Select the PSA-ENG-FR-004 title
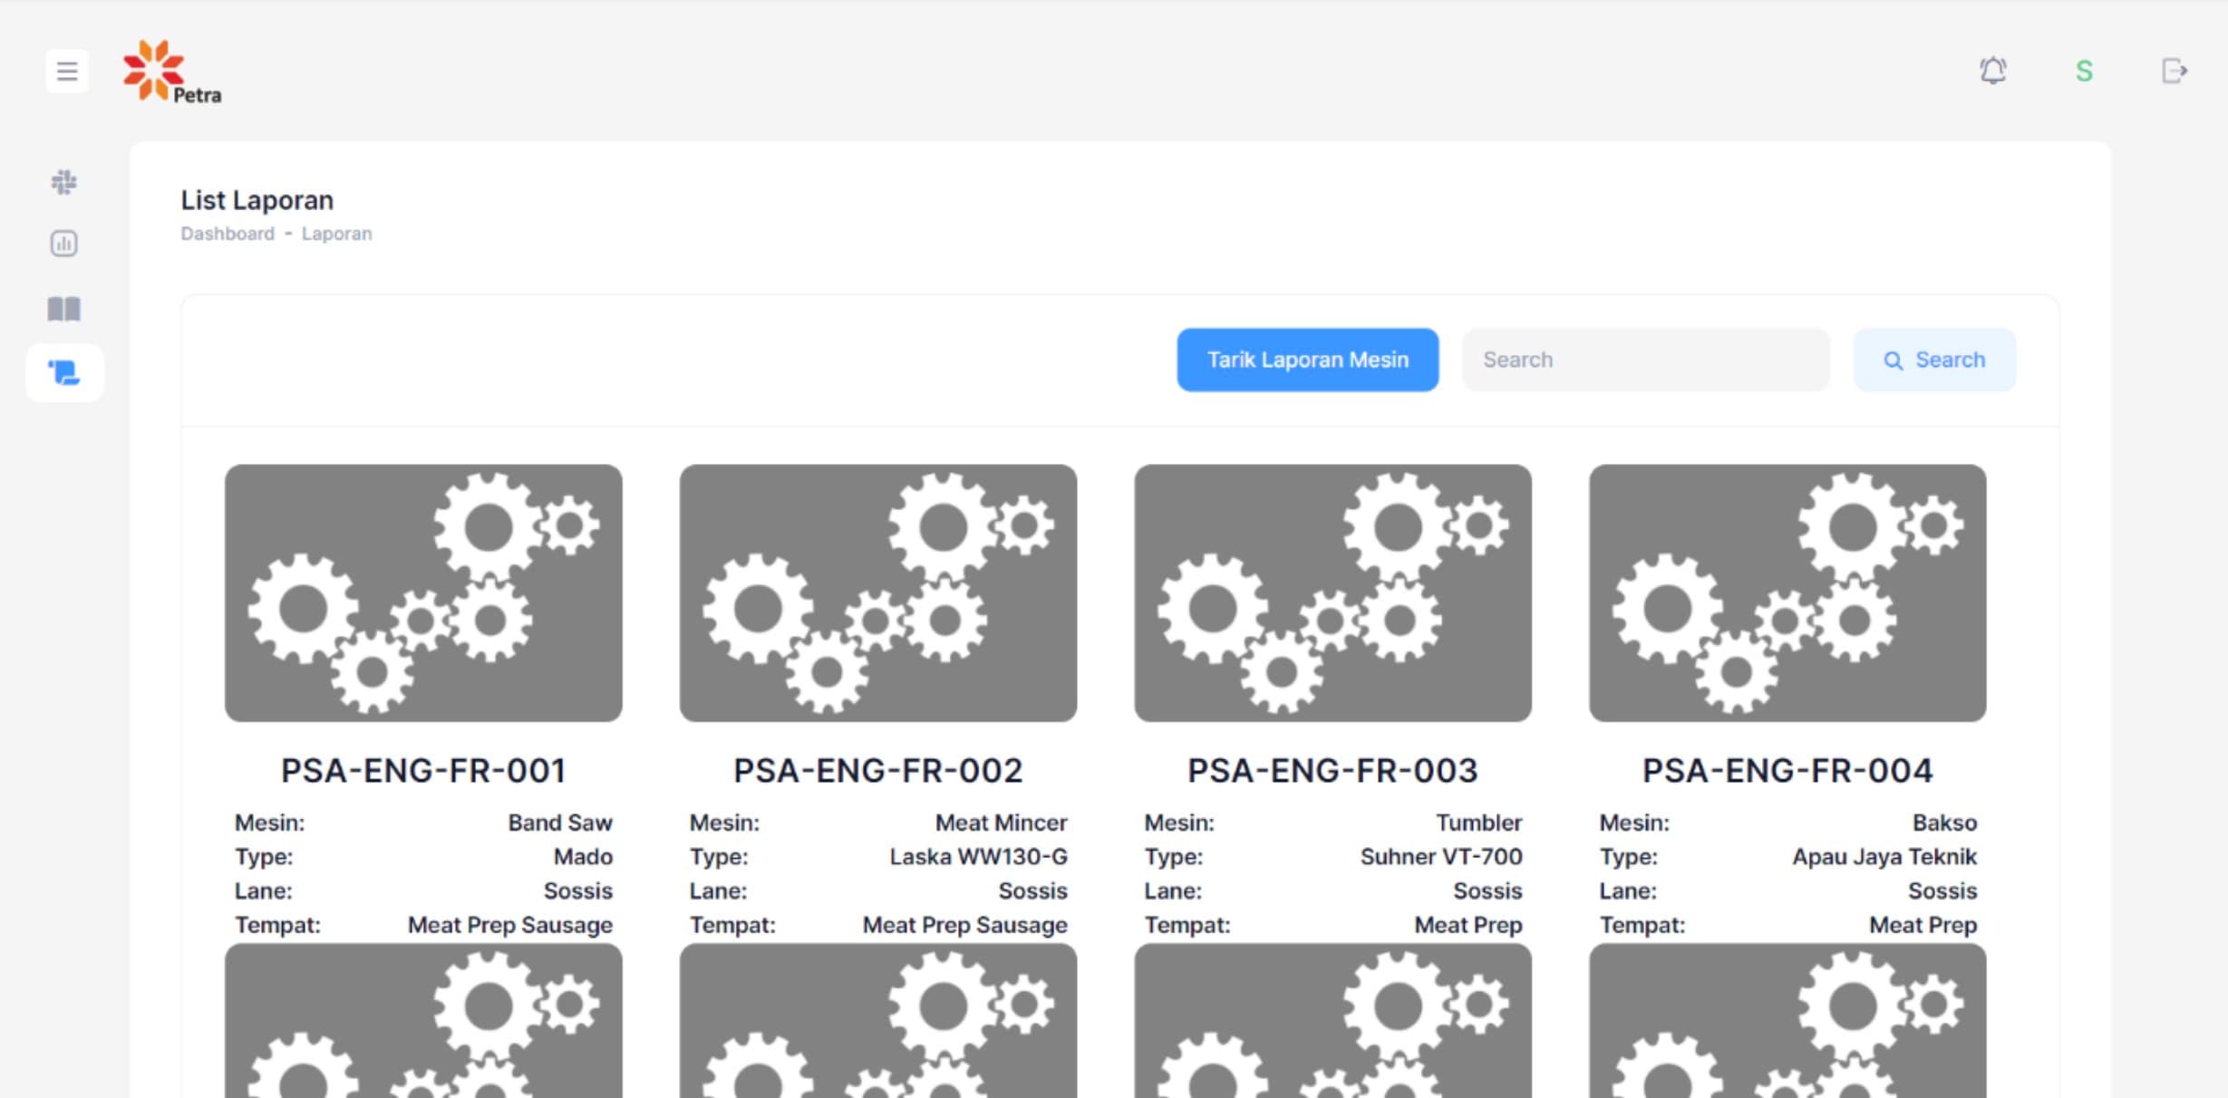Screen dimensions: 2228x1098 click(x=1787, y=771)
